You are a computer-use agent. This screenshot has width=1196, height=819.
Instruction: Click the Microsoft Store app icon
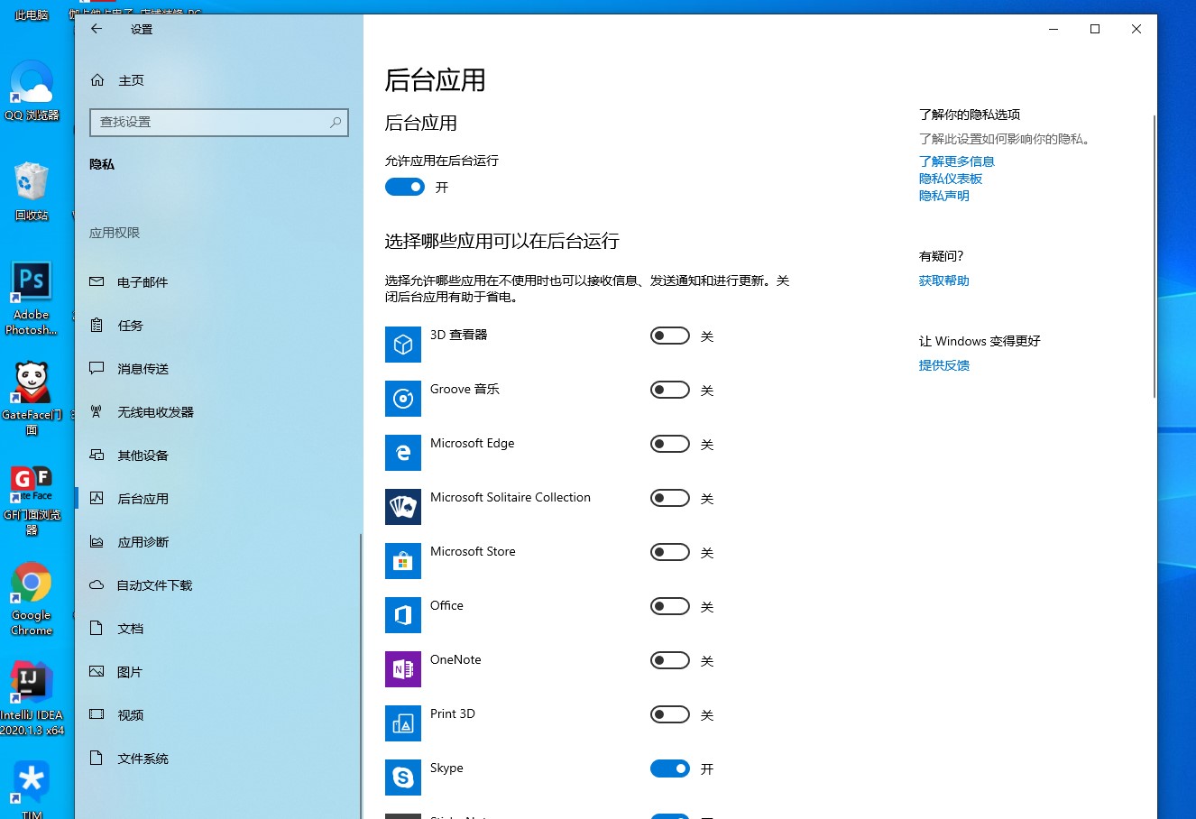[x=402, y=561]
